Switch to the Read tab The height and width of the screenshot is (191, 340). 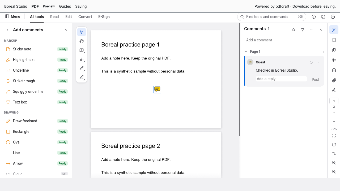click(54, 17)
